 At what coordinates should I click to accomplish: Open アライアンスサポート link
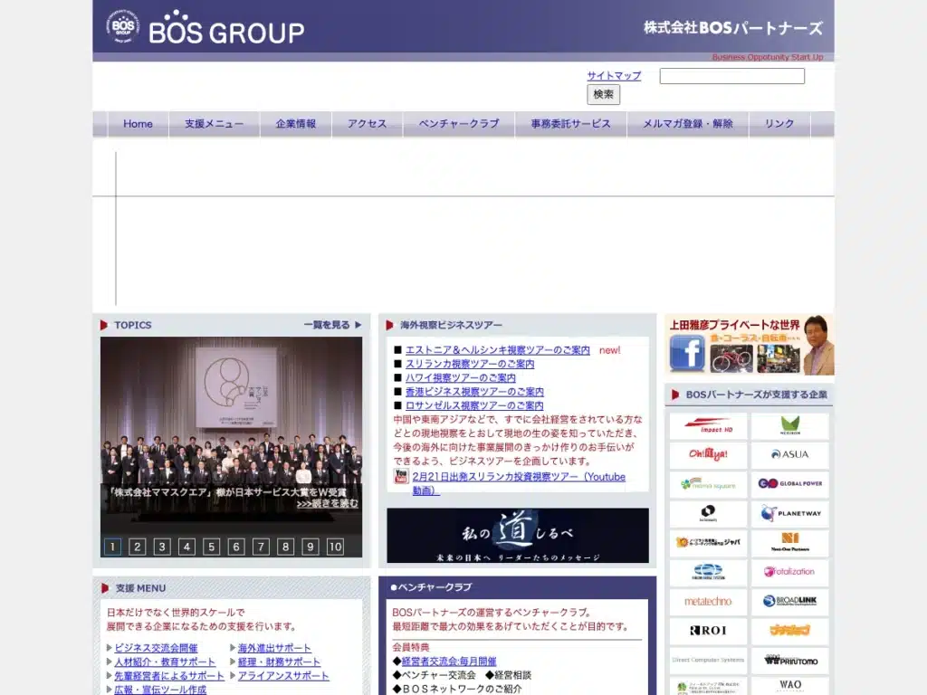283,676
